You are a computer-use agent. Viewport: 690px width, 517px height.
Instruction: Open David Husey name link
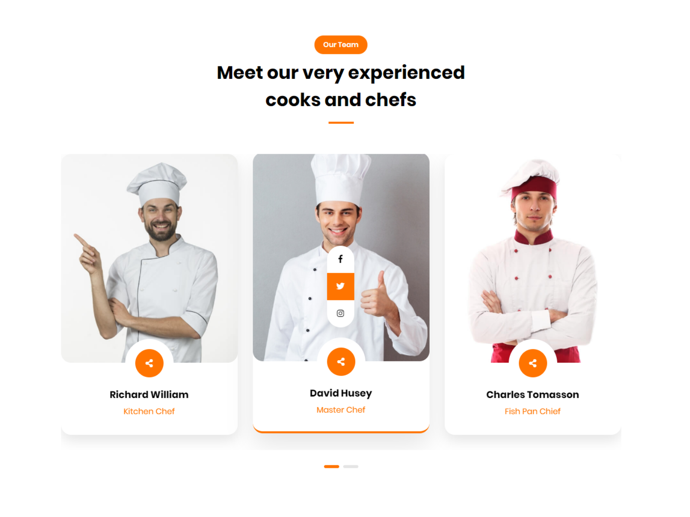tap(341, 393)
